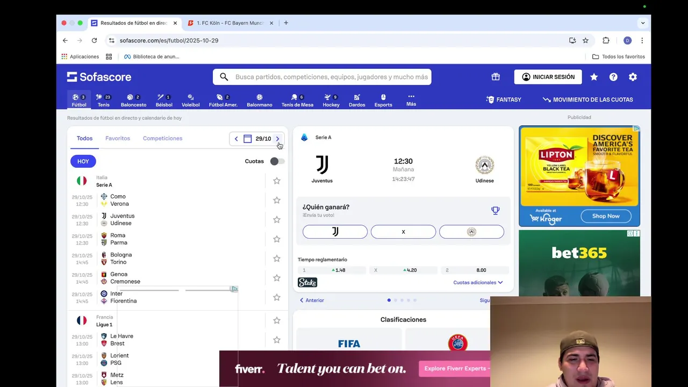The height and width of the screenshot is (387, 688).
Task: Click the Udinese crest in match card
Action: 484,165
